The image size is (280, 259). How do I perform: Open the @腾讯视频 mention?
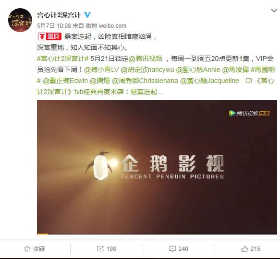pyautogui.click(x=146, y=59)
